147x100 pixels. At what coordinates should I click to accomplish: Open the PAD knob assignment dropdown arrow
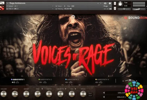coord(42,89)
